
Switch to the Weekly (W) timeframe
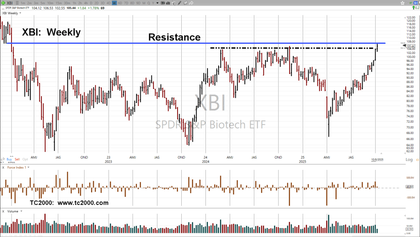pos(114,3)
